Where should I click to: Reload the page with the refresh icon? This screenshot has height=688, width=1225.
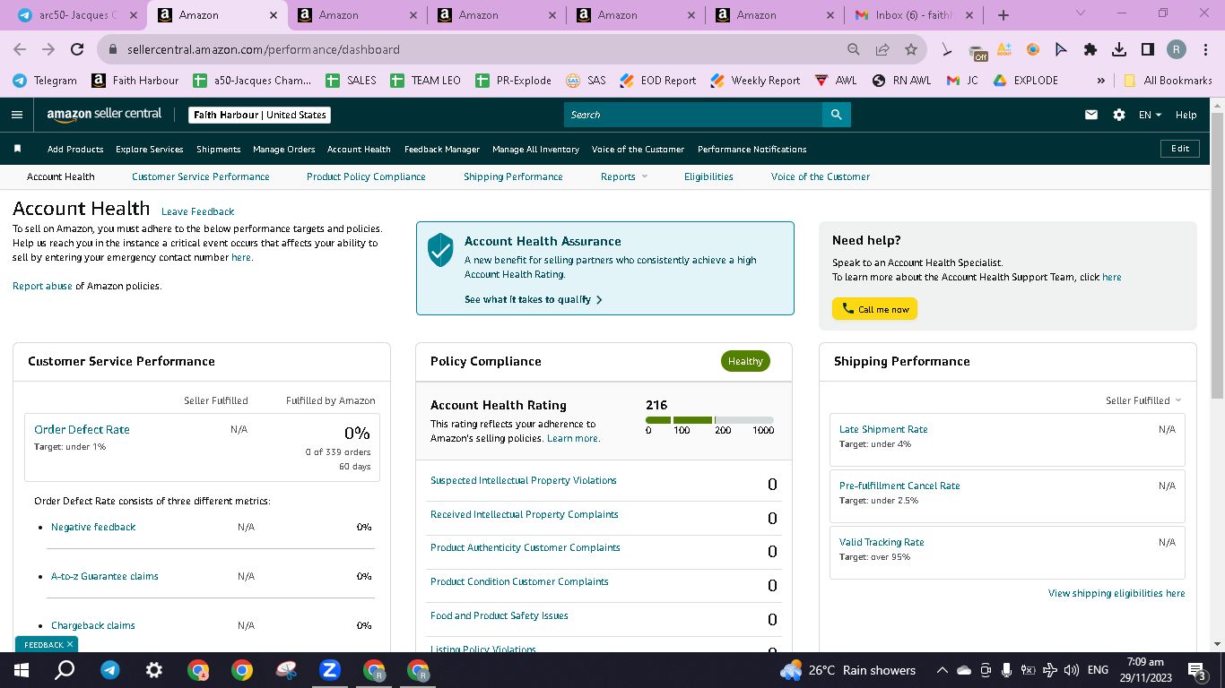(x=77, y=49)
